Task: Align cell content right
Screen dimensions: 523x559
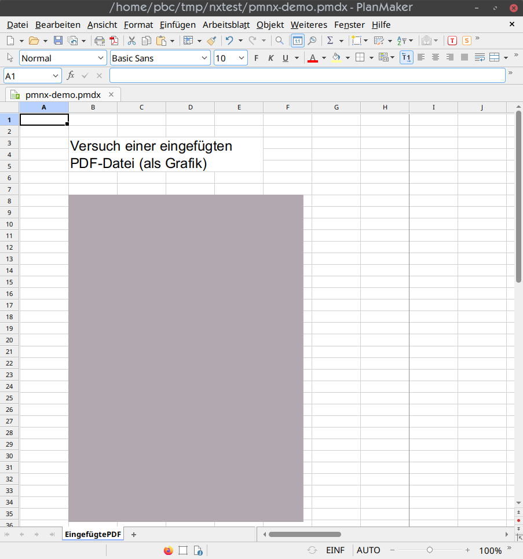Action: click(450, 57)
